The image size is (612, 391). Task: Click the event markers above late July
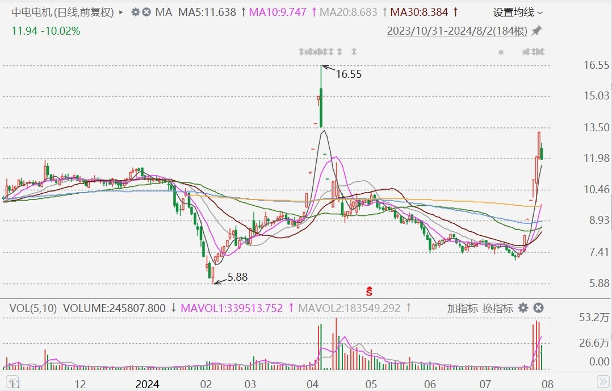click(533, 52)
